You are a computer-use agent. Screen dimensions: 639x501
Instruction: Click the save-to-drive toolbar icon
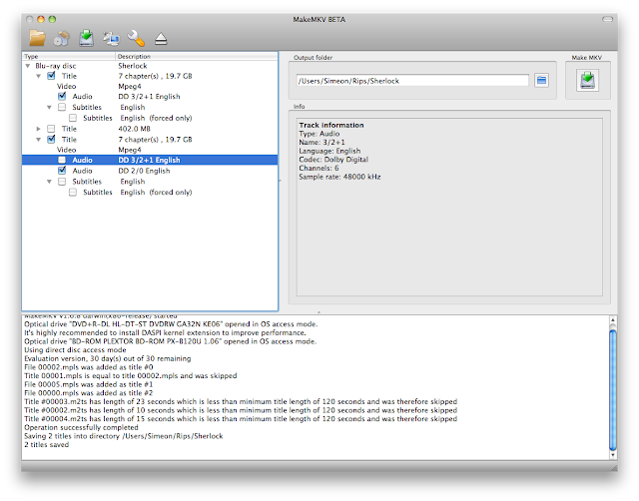pos(86,38)
